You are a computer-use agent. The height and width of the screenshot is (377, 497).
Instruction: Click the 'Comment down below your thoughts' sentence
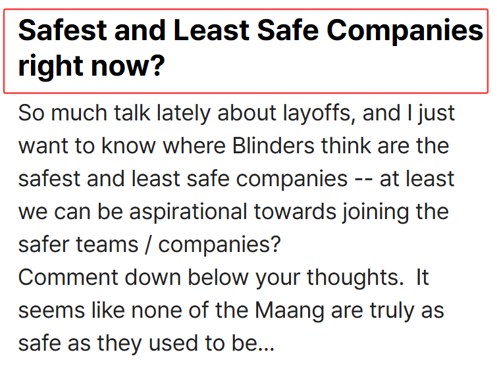click(x=211, y=278)
